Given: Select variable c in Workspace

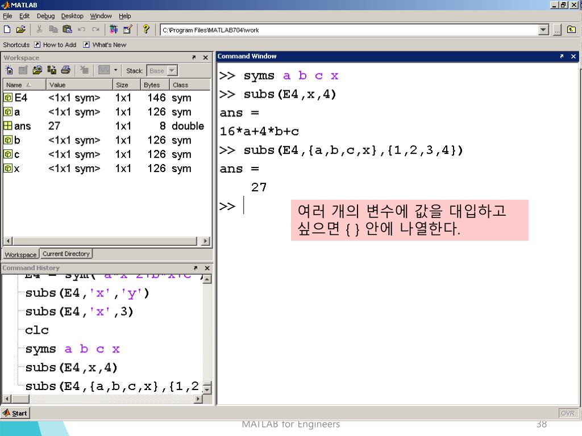Looking at the screenshot, I should 107,154.
